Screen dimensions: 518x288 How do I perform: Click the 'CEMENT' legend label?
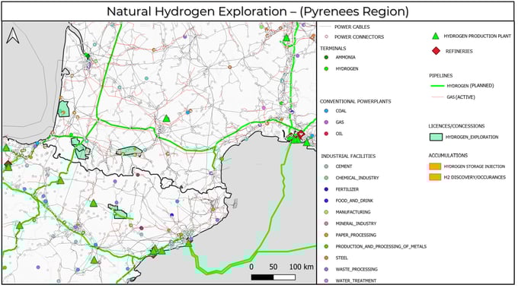(344, 166)
